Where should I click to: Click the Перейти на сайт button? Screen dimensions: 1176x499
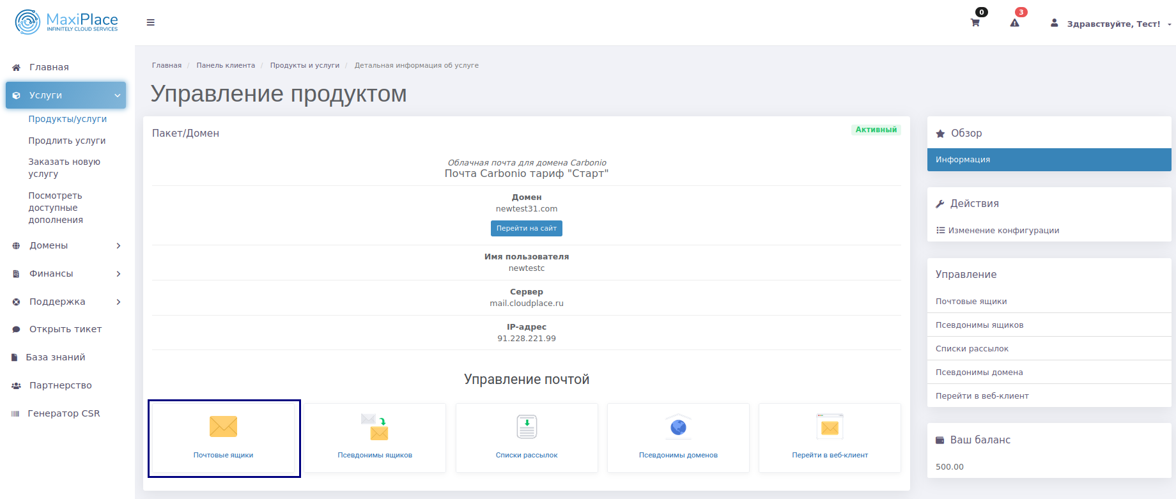pyautogui.click(x=527, y=228)
